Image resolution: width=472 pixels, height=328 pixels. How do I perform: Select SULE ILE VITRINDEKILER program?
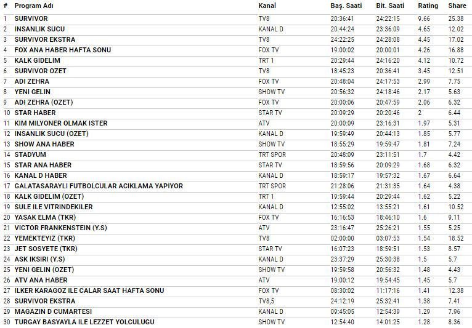pyautogui.click(x=53, y=207)
